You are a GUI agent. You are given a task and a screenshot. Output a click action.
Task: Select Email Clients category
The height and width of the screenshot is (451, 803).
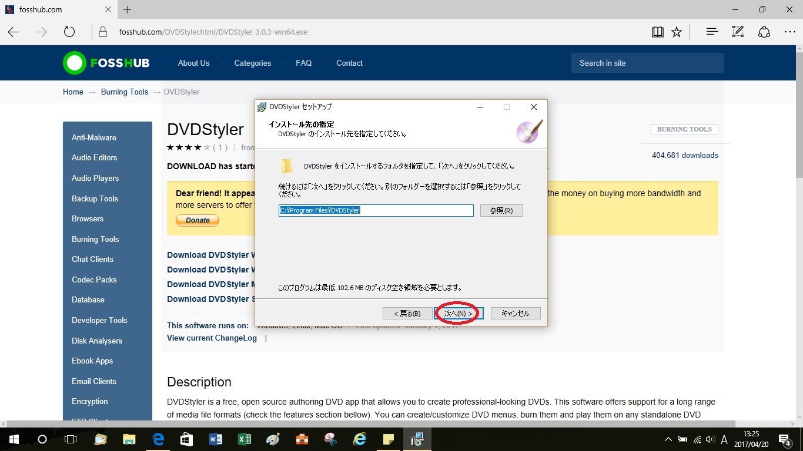coord(94,381)
